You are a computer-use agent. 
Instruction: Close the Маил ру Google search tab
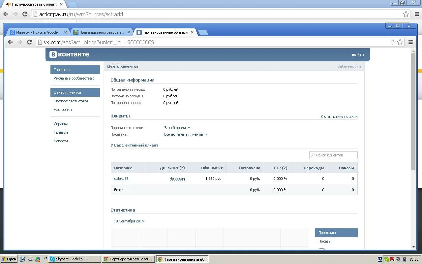65,32
